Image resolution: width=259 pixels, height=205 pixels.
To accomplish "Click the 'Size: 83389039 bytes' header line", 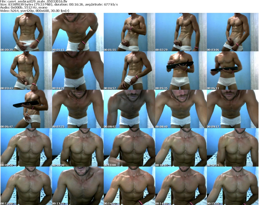I will pyautogui.click(x=59, y=5).
